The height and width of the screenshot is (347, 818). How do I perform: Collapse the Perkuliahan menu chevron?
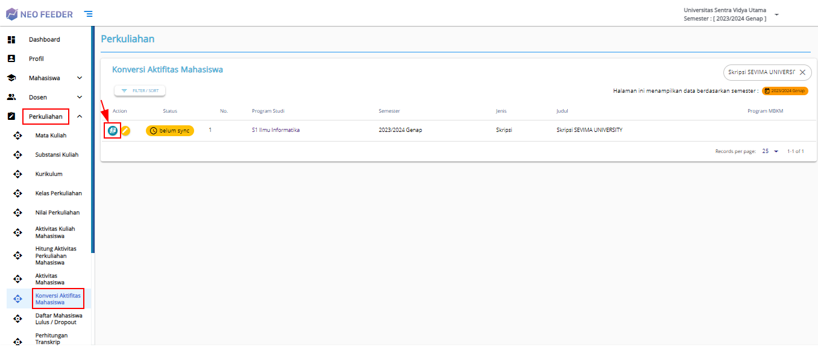tap(80, 117)
